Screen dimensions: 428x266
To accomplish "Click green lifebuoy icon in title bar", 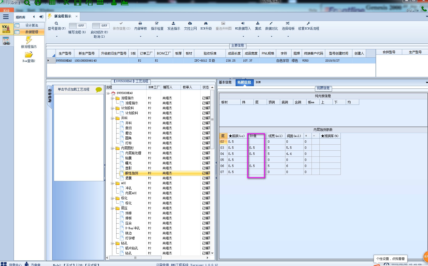I will (x=38, y=3).
